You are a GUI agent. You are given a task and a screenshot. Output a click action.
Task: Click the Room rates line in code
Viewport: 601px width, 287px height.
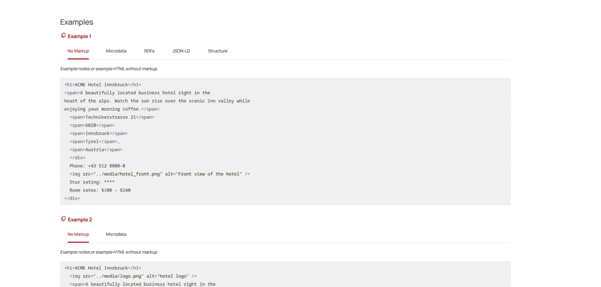coord(100,190)
